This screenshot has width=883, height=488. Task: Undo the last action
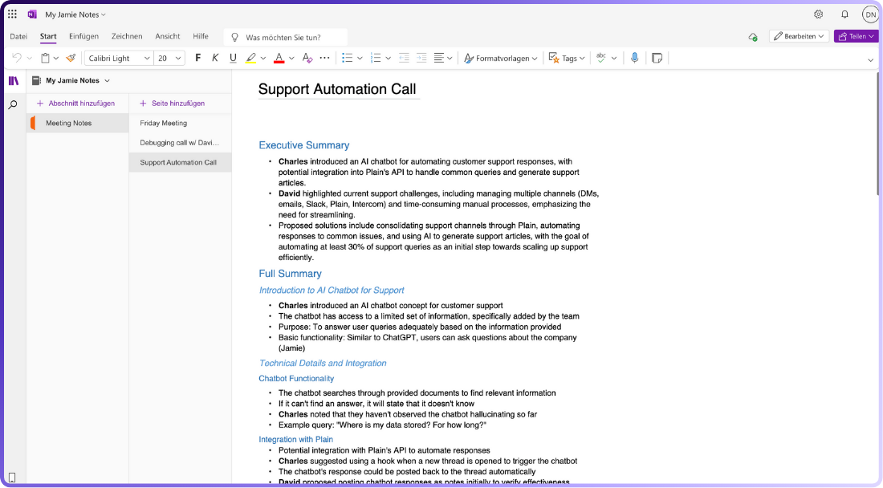[x=17, y=58]
